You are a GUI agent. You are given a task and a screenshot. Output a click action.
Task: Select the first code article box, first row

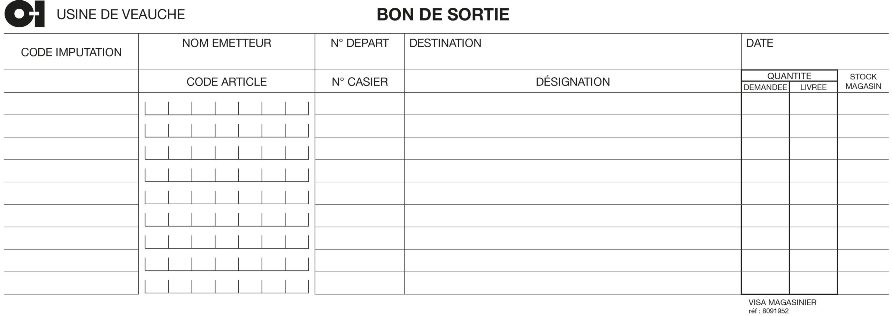157,108
